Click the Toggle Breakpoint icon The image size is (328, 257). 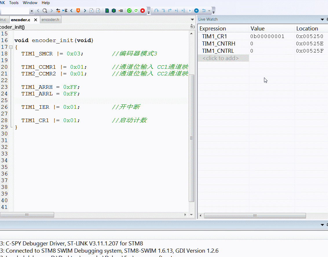click(121, 11)
